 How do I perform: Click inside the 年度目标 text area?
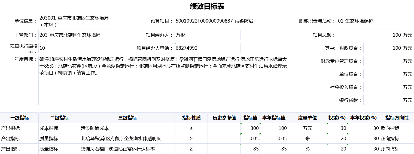pyautogui.click(x=163, y=81)
